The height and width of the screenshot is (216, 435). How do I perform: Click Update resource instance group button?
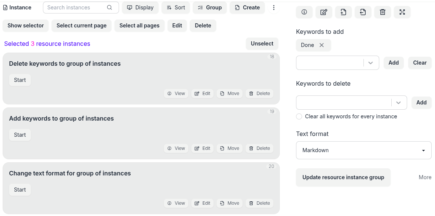pos(343,177)
